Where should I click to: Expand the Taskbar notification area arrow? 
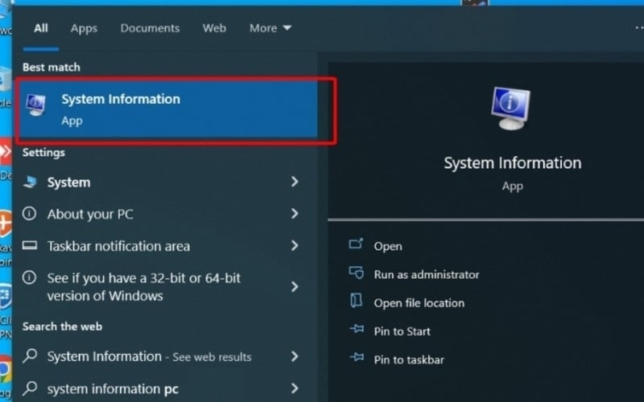point(295,245)
